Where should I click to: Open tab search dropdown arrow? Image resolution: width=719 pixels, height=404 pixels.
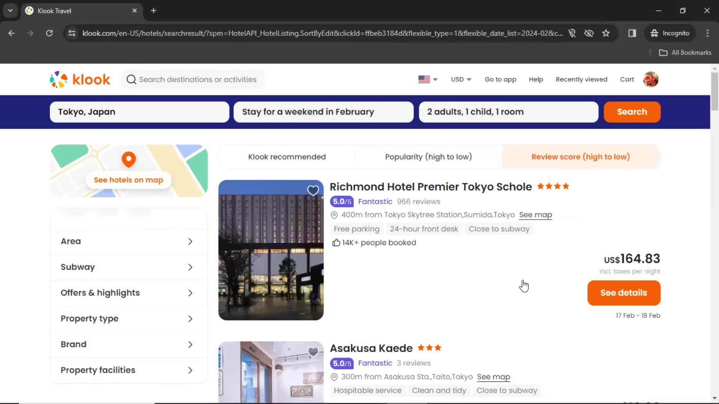(10, 11)
